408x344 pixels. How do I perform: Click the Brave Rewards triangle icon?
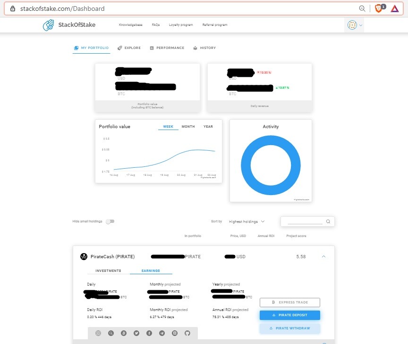pyautogui.click(x=395, y=9)
